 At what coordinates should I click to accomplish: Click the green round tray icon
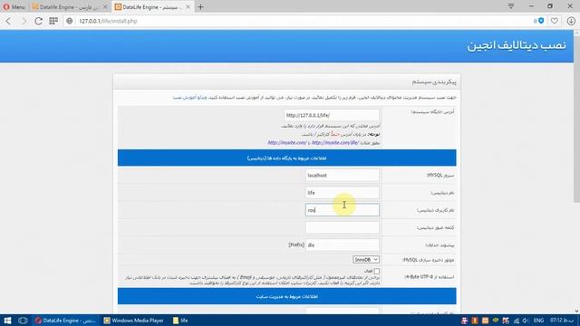tap(496, 320)
